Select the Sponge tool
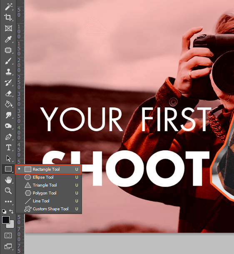234x254 pixels. 8,126
